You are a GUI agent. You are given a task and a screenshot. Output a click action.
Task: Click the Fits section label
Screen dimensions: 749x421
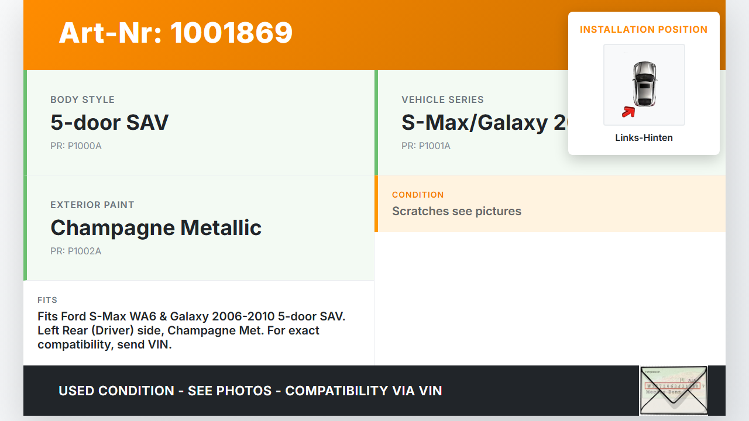(x=47, y=300)
